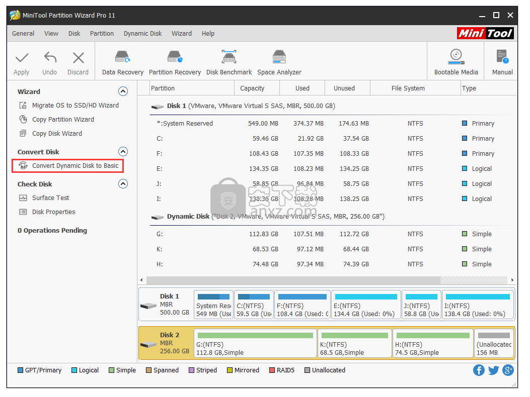Click Dynamic Disk header icon in list
The image size is (530, 397).
[157, 218]
